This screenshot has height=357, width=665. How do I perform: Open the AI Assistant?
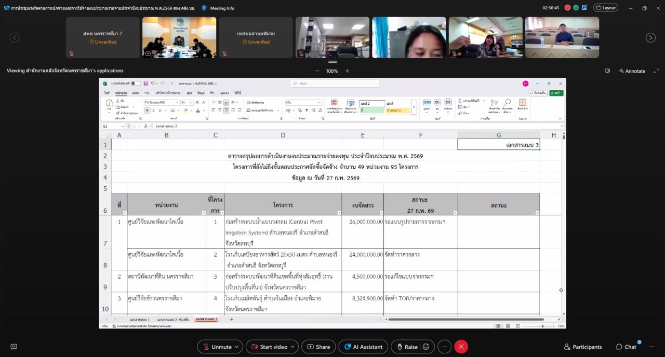click(363, 347)
